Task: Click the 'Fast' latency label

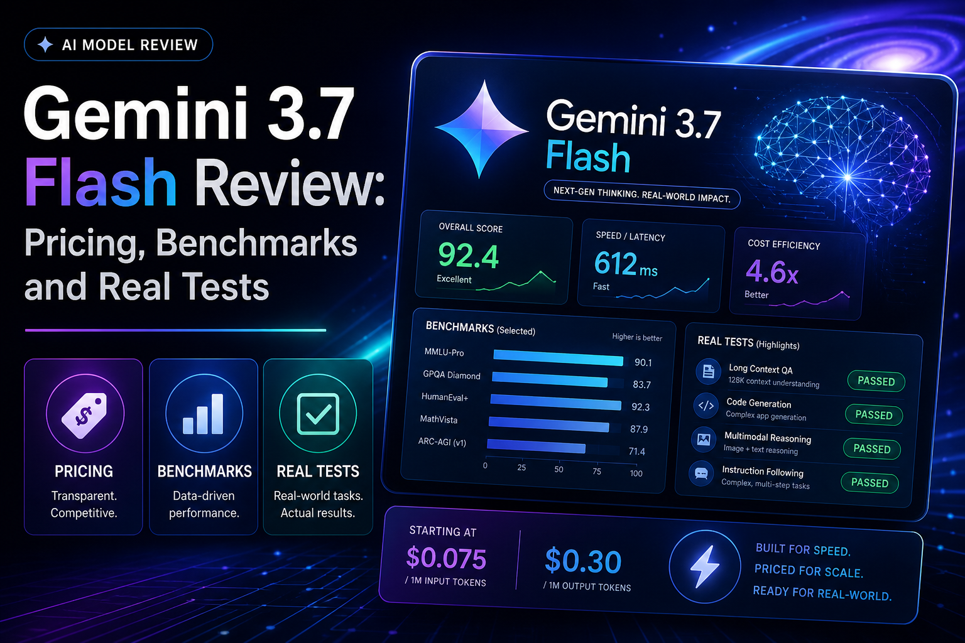Action: coord(601,286)
